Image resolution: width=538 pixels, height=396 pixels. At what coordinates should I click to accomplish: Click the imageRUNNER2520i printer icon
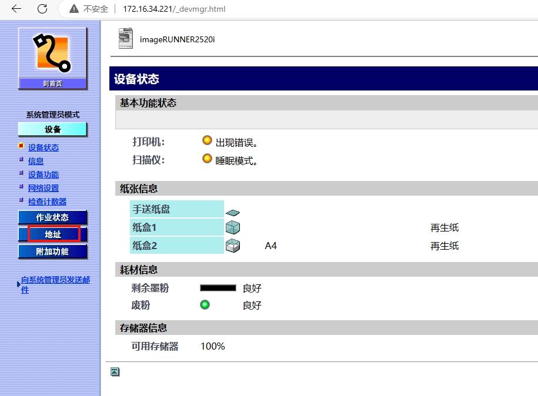(126, 38)
